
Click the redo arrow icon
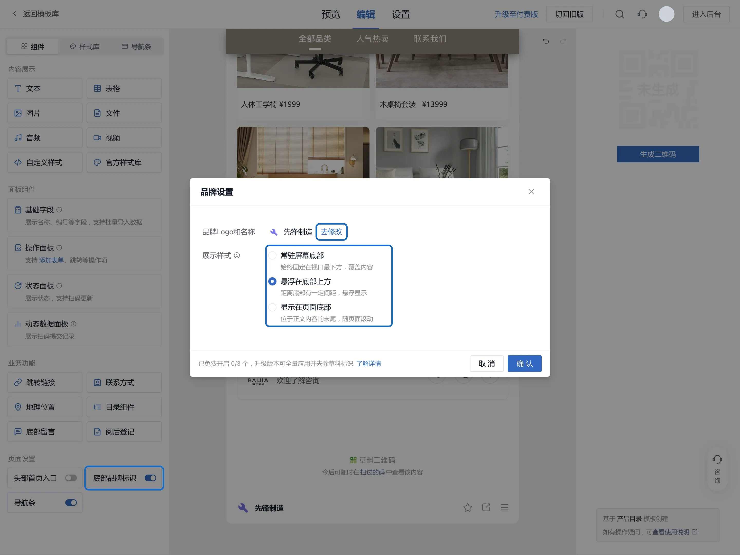coord(563,41)
